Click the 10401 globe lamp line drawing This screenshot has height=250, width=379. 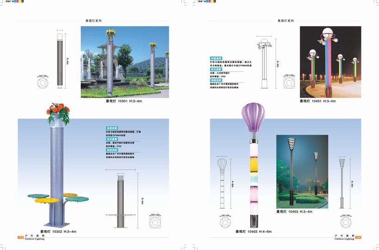[264, 64]
